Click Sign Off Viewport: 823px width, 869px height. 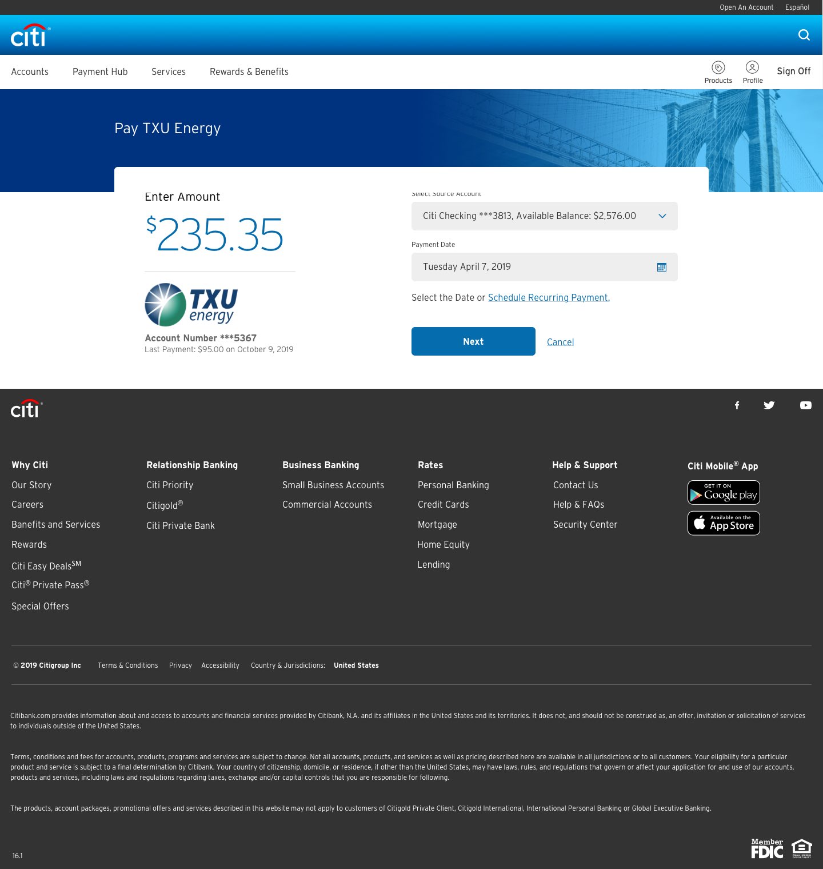[x=794, y=71]
